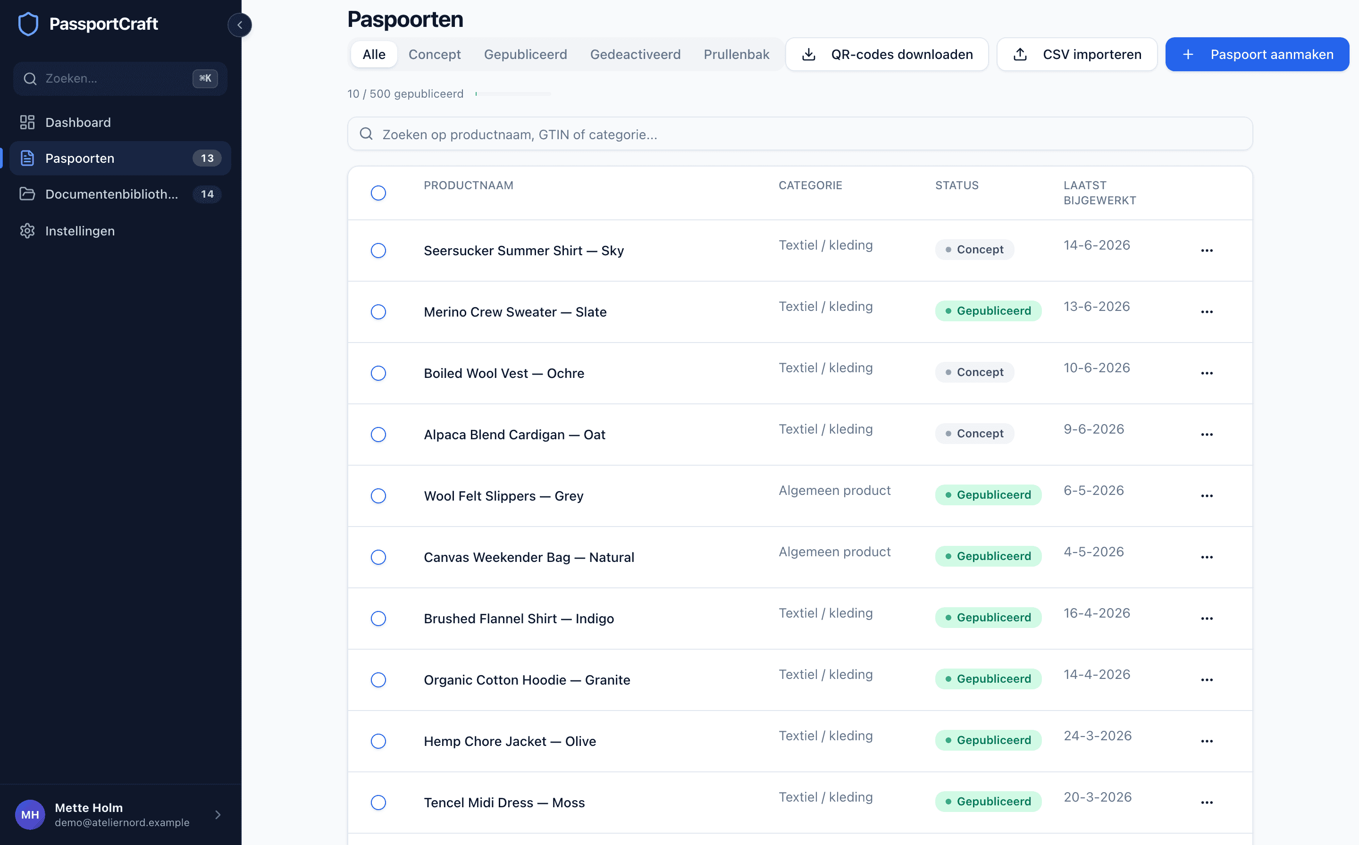
Task: Click the PassportCraft shield logo
Action: pyautogui.click(x=28, y=24)
